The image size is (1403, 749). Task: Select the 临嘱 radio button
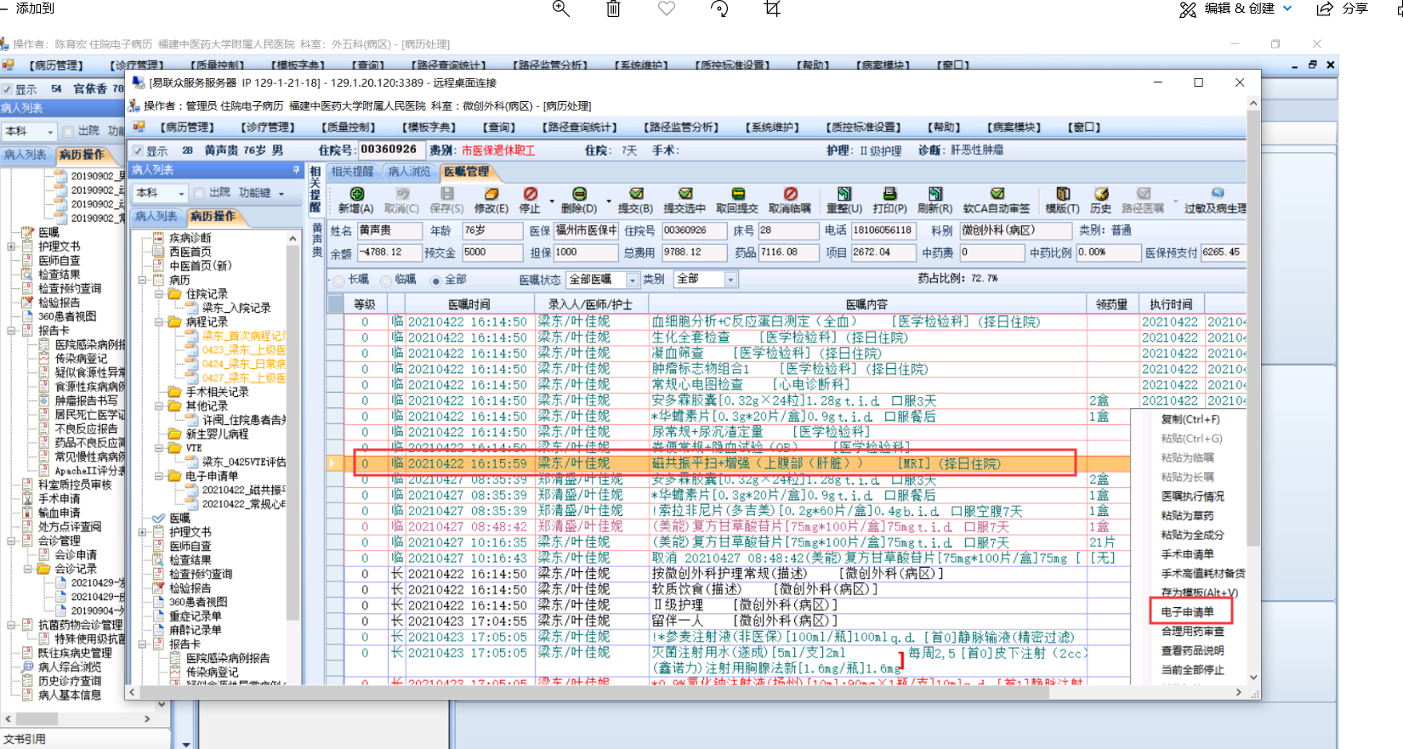pos(386,281)
